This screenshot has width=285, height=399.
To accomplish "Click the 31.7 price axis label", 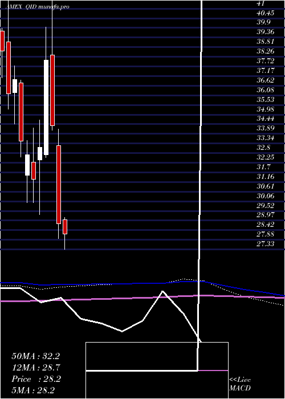I will [263, 167].
